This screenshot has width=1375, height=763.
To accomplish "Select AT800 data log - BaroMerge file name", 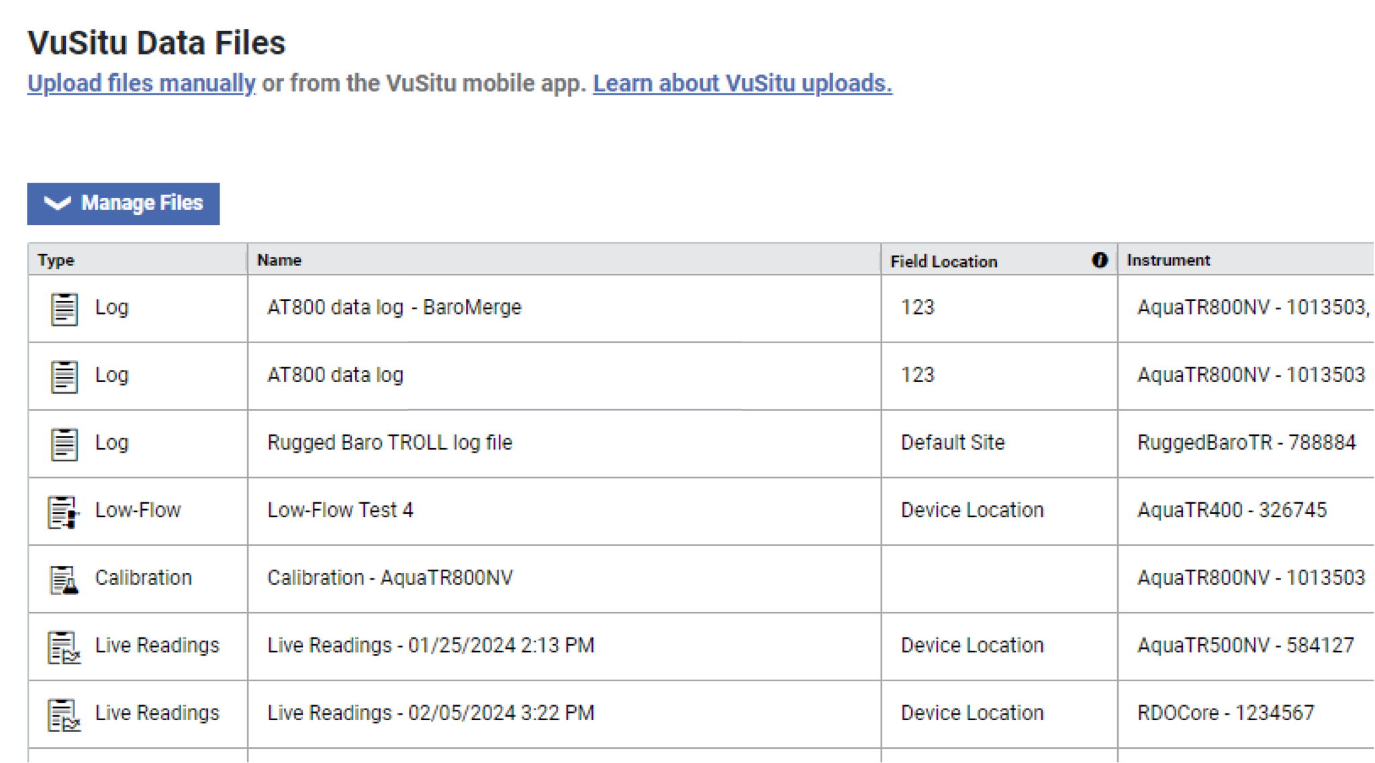I will [x=394, y=307].
